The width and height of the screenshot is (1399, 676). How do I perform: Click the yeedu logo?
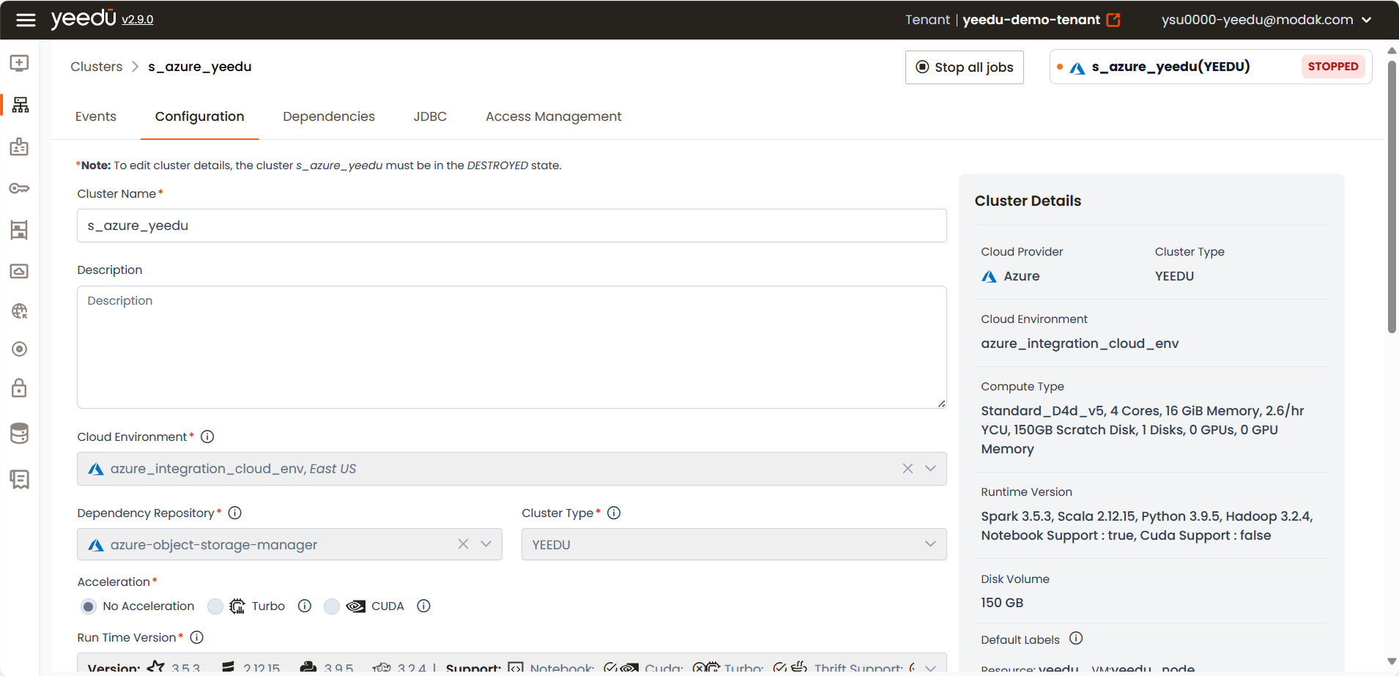tap(84, 18)
